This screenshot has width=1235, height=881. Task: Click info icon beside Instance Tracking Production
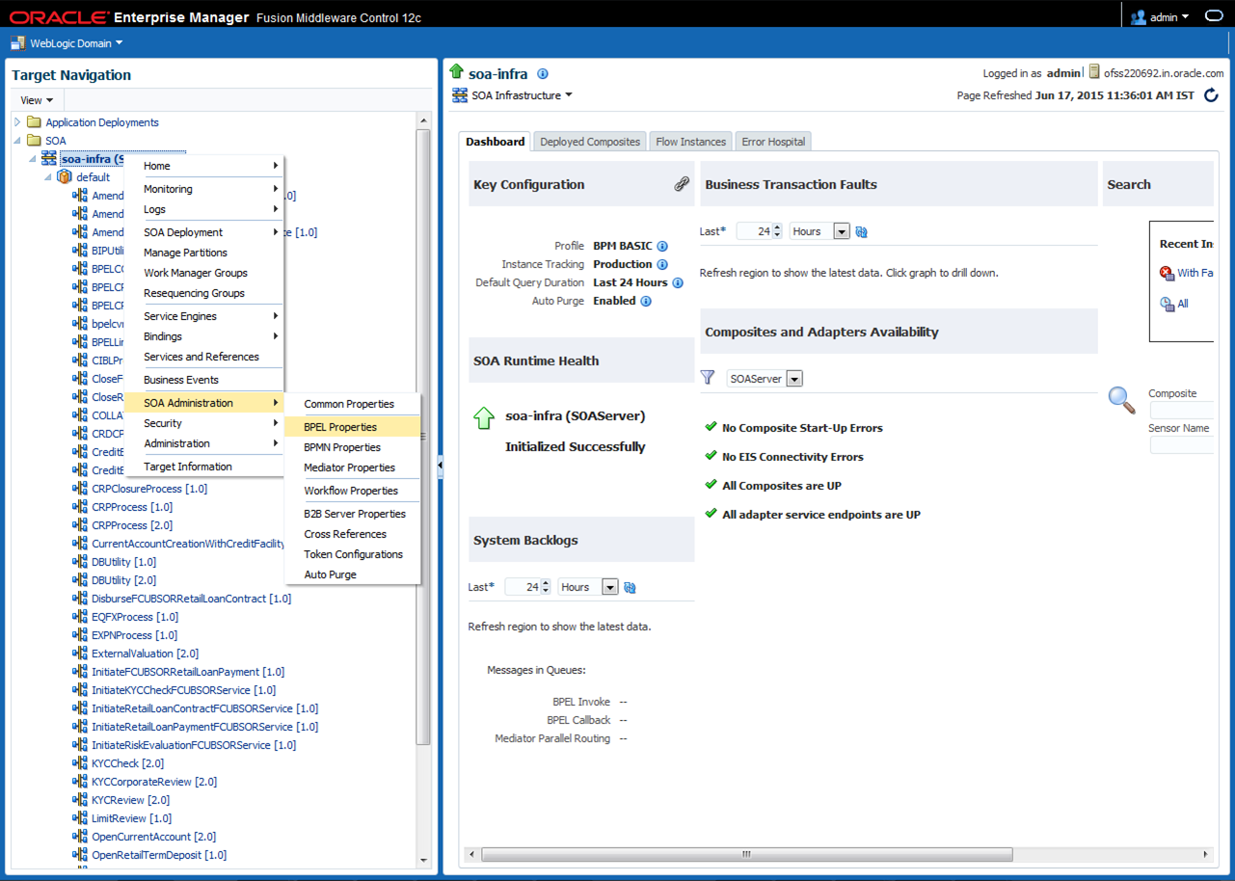662,265
